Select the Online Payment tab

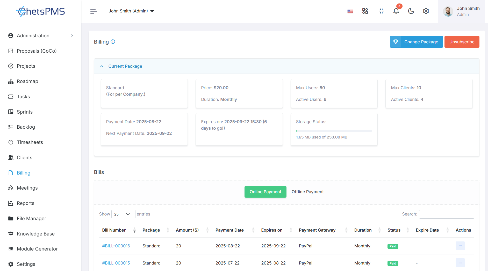(x=265, y=192)
